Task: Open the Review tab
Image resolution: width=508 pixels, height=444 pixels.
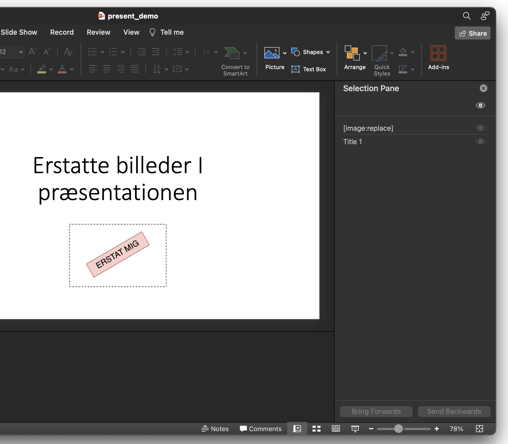Action: coord(98,32)
